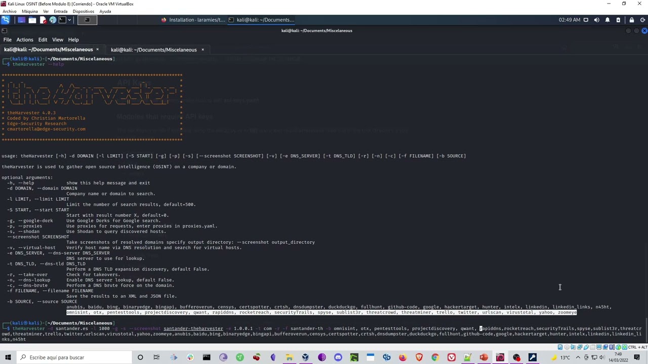Open VirtualBox Entrada menu
The height and width of the screenshot is (364, 648).
(60, 11)
